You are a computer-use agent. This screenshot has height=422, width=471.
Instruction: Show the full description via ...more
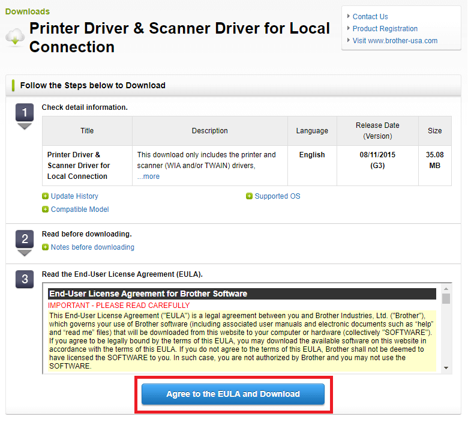click(148, 176)
